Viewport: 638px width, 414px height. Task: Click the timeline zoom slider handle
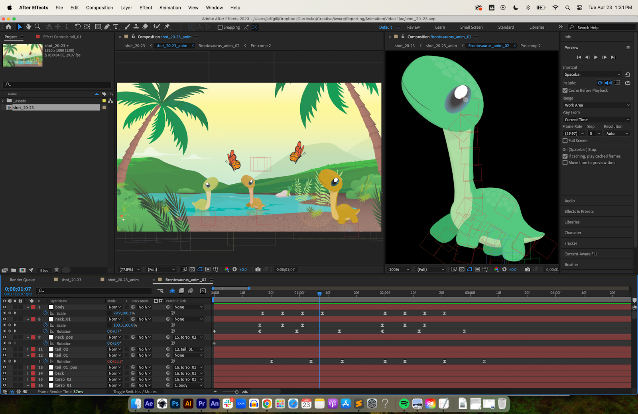(x=236, y=392)
